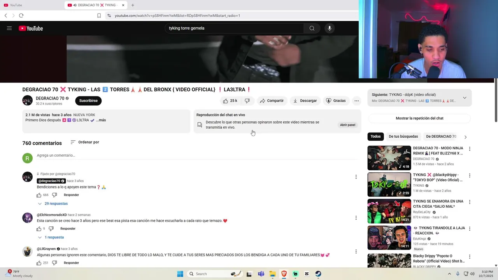This screenshot has height=280, width=498.
Task: Open options menu for pinned comment
Action: (356, 177)
